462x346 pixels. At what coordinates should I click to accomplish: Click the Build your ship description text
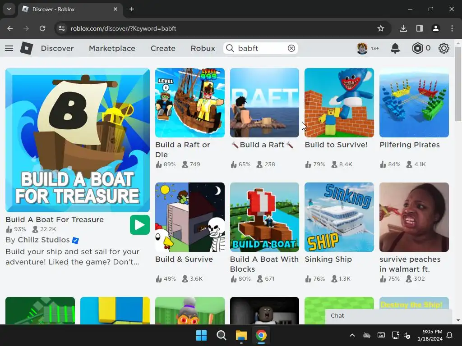[x=73, y=256]
